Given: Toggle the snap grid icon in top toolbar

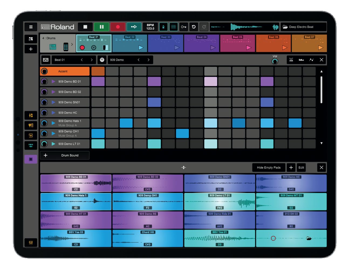Looking at the screenshot, I should (173, 27).
